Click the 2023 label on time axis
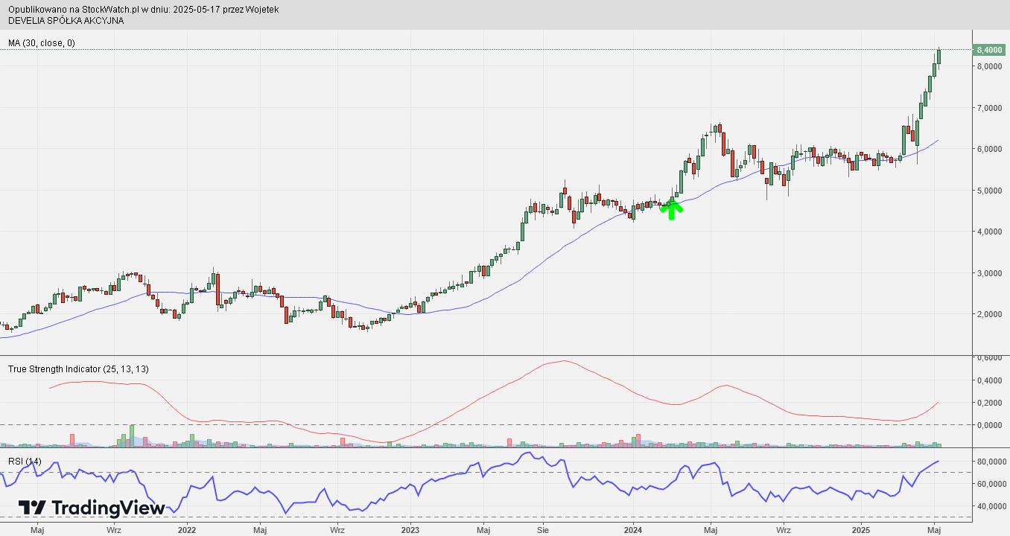 410,530
